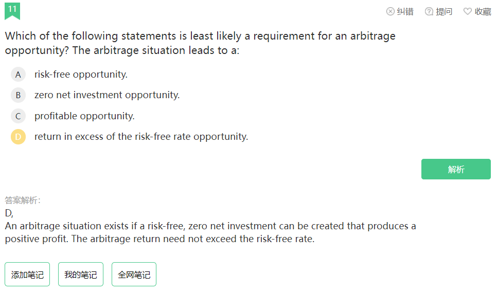Screen dimensions: 497x293
Task: Open the 我的笔记 tab
Action: pos(81,274)
